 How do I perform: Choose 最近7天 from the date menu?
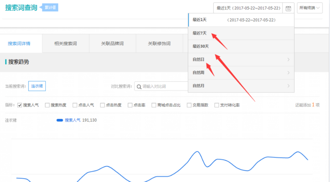tap(241, 33)
